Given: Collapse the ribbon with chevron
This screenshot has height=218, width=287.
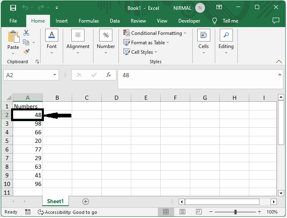Looking at the screenshot, I should point(279,62).
